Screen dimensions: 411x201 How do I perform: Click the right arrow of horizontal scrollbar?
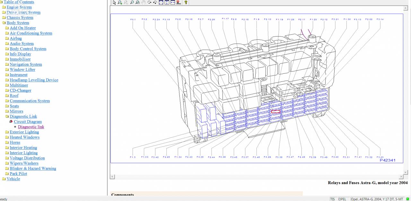point(401,177)
